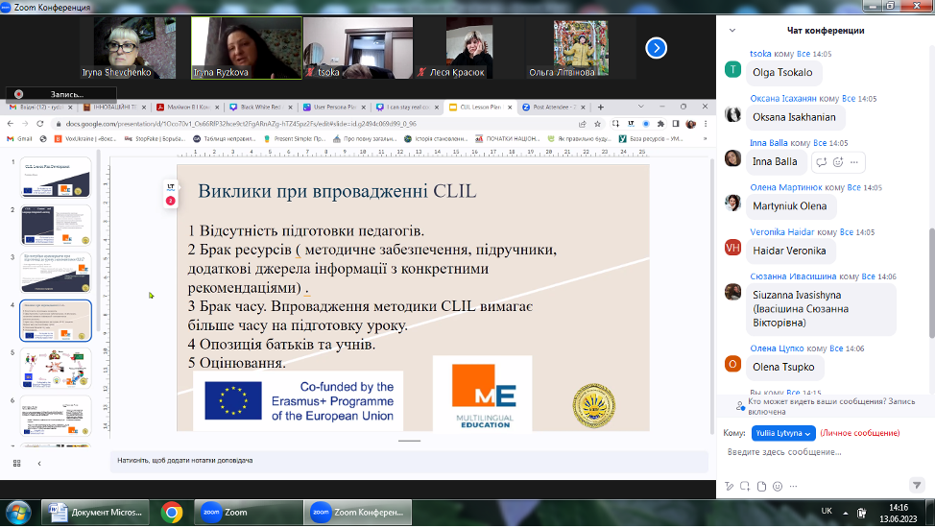This screenshot has width=935, height=528.
Task: Open more options on Inna Balla's message
Action: (x=853, y=161)
